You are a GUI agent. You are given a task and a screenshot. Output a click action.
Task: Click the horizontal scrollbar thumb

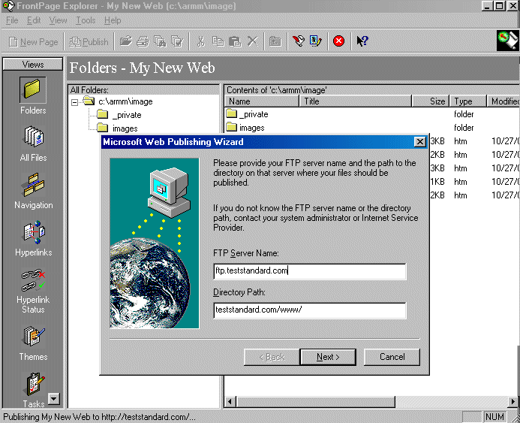point(315,402)
